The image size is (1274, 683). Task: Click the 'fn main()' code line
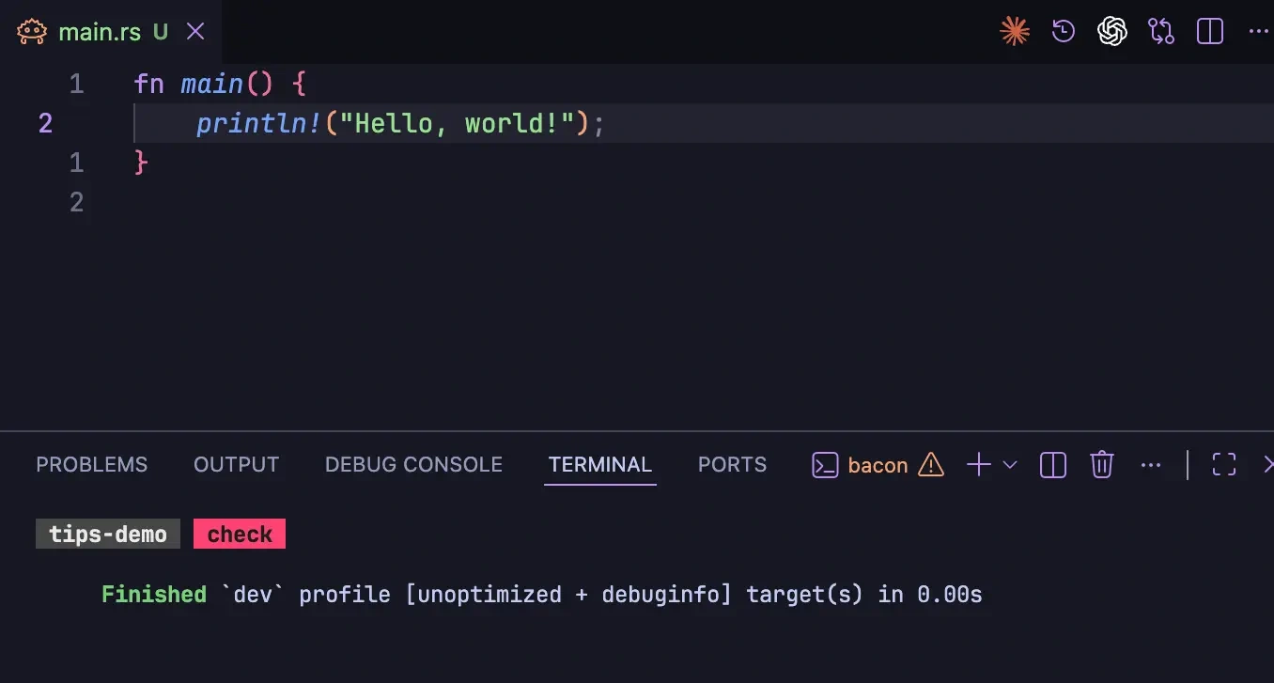point(220,85)
